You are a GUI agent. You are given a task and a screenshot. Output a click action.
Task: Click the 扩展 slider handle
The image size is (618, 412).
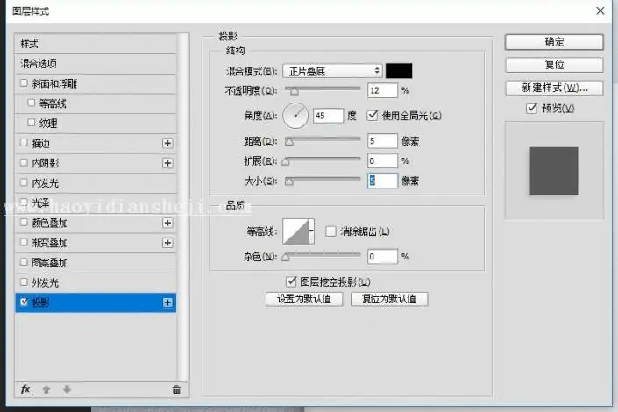pyautogui.click(x=286, y=161)
